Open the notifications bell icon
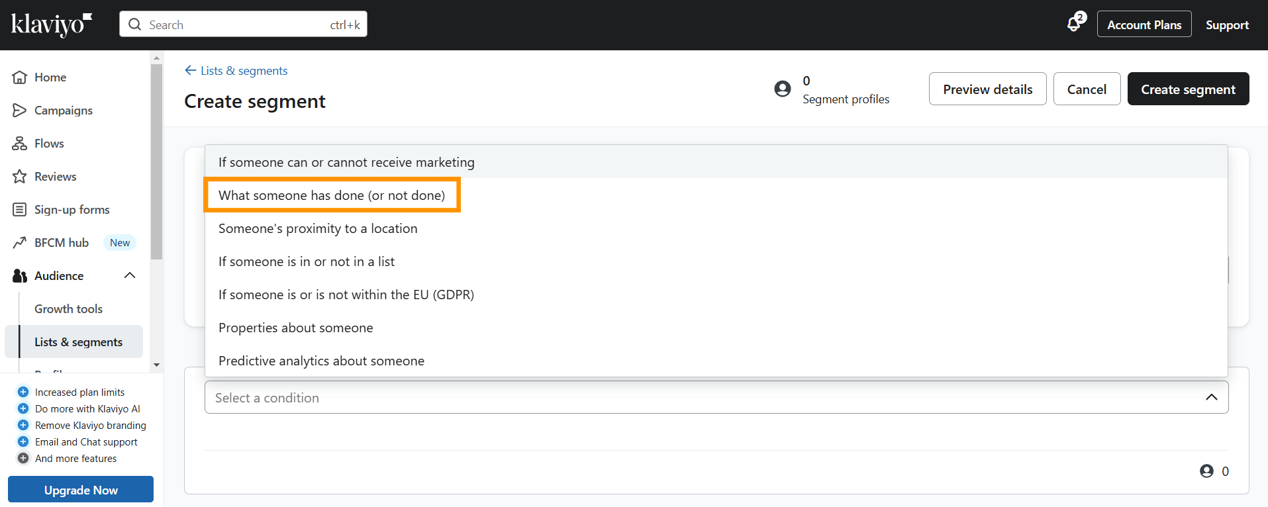Viewport: 1268px width, 507px height. [1074, 24]
